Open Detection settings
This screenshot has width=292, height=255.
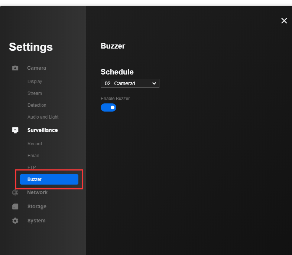tap(37, 105)
